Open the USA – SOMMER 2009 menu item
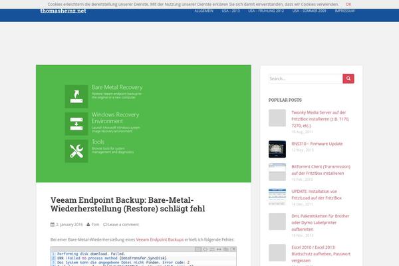The image size is (399, 266). (x=309, y=11)
